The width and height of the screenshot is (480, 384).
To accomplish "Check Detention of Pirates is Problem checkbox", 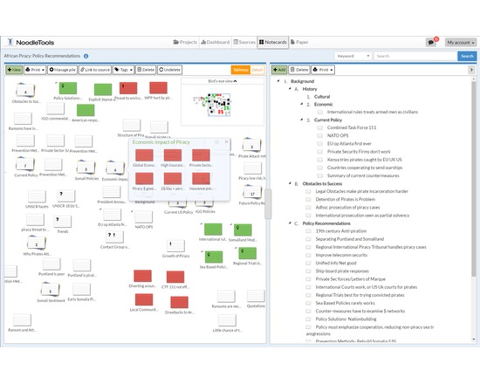I will (x=308, y=199).
